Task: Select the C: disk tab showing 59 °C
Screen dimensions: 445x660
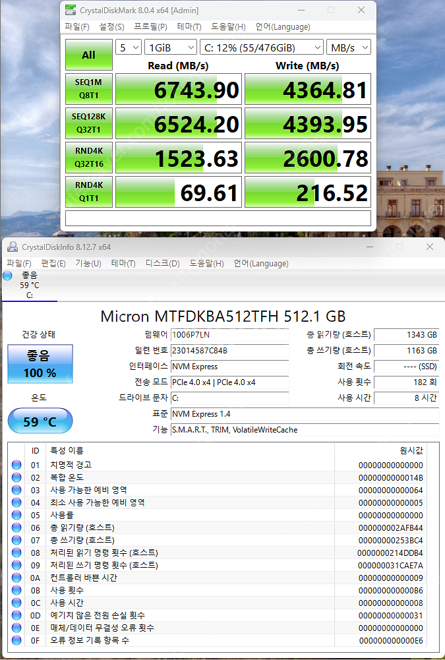Action: pos(30,285)
